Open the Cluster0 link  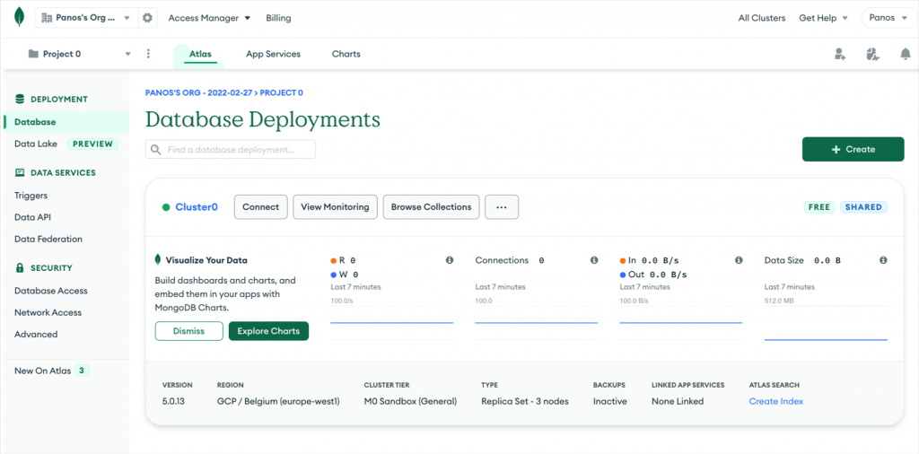(197, 206)
